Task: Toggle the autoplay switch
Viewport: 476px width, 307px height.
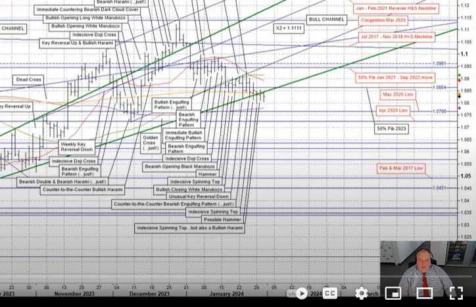Action: [300, 293]
